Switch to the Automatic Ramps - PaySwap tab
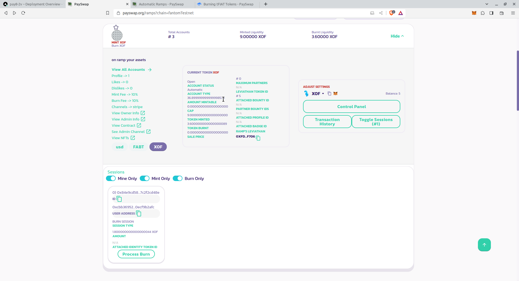519x281 pixels. [161, 4]
